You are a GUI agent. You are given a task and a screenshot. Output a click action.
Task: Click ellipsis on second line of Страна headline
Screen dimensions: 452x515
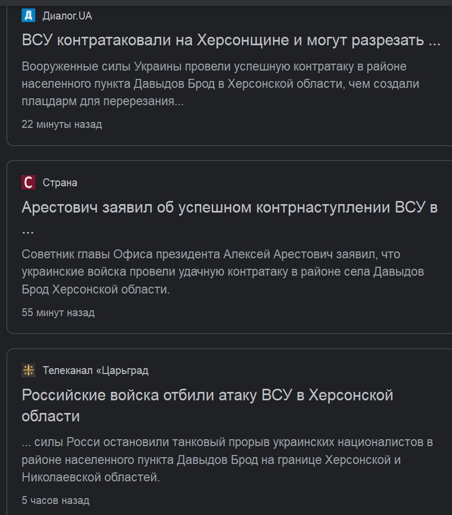[27, 230]
